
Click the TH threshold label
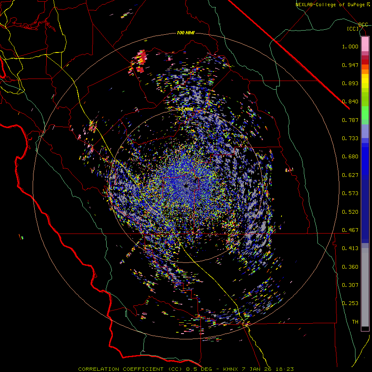click(x=355, y=322)
